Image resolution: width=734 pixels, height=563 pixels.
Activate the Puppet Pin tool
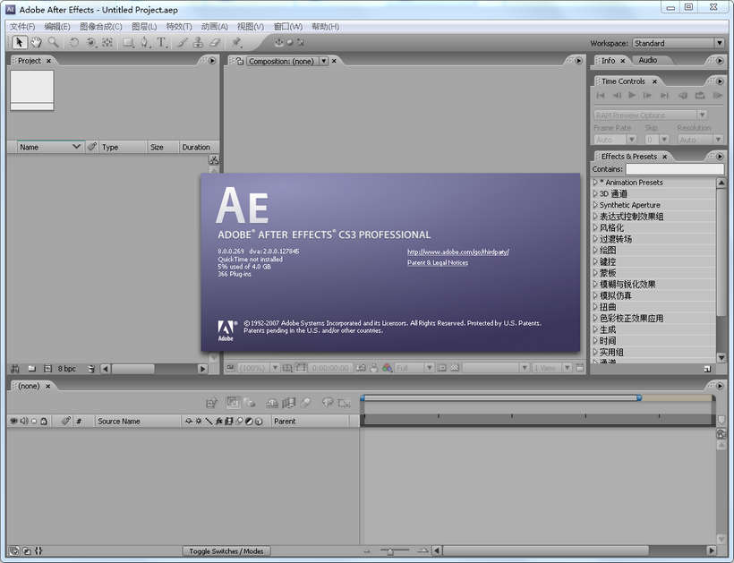tap(236, 43)
